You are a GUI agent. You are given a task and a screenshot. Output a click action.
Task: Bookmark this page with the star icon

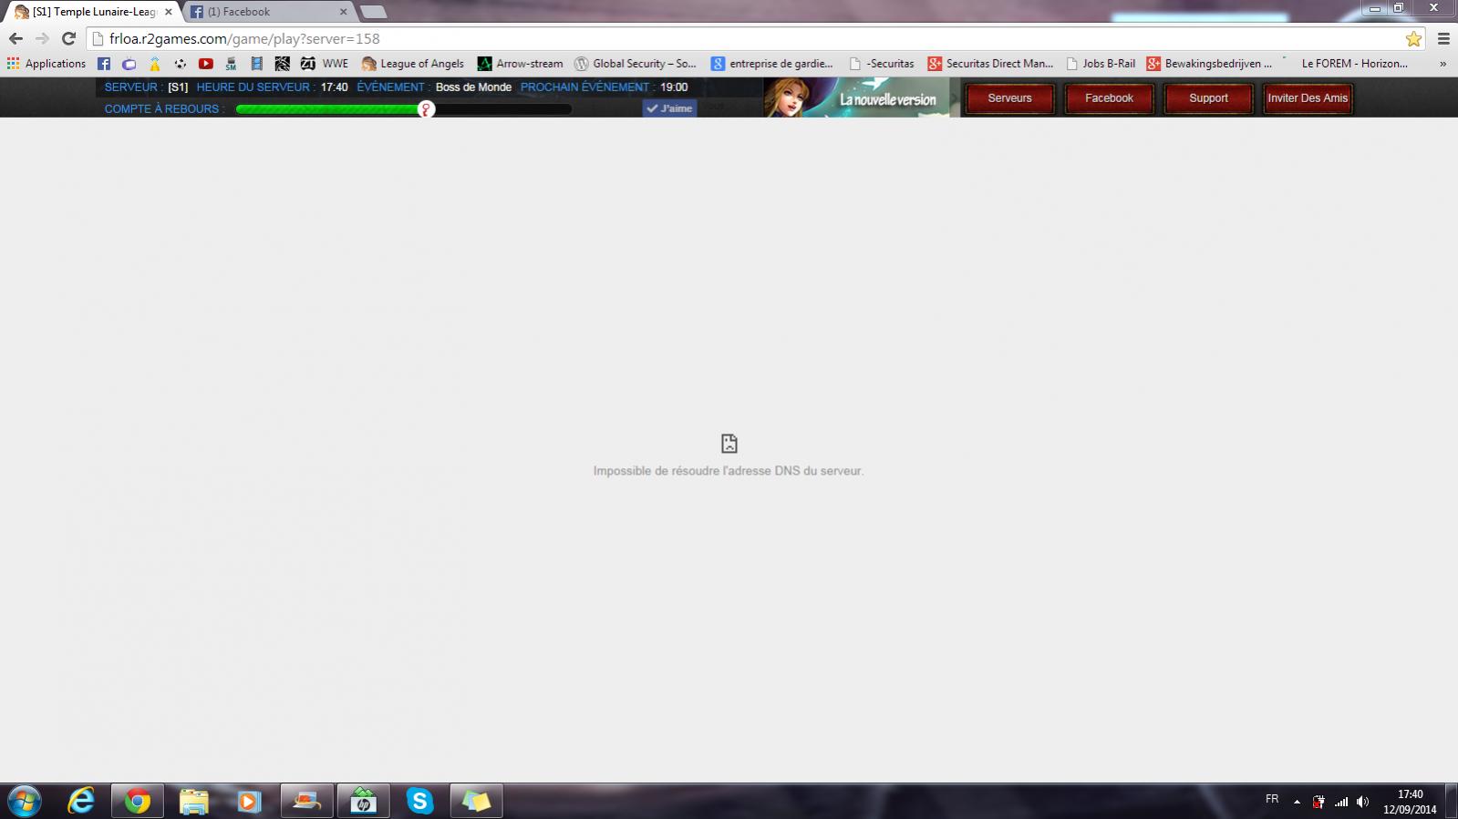click(x=1413, y=38)
